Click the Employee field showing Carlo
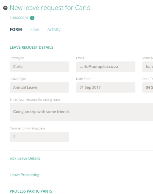 (39, 67)
